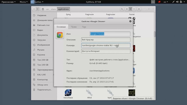Open Рабочий стол in the sidebar
The width and height of the screenshot is (187, 105).
43,25
